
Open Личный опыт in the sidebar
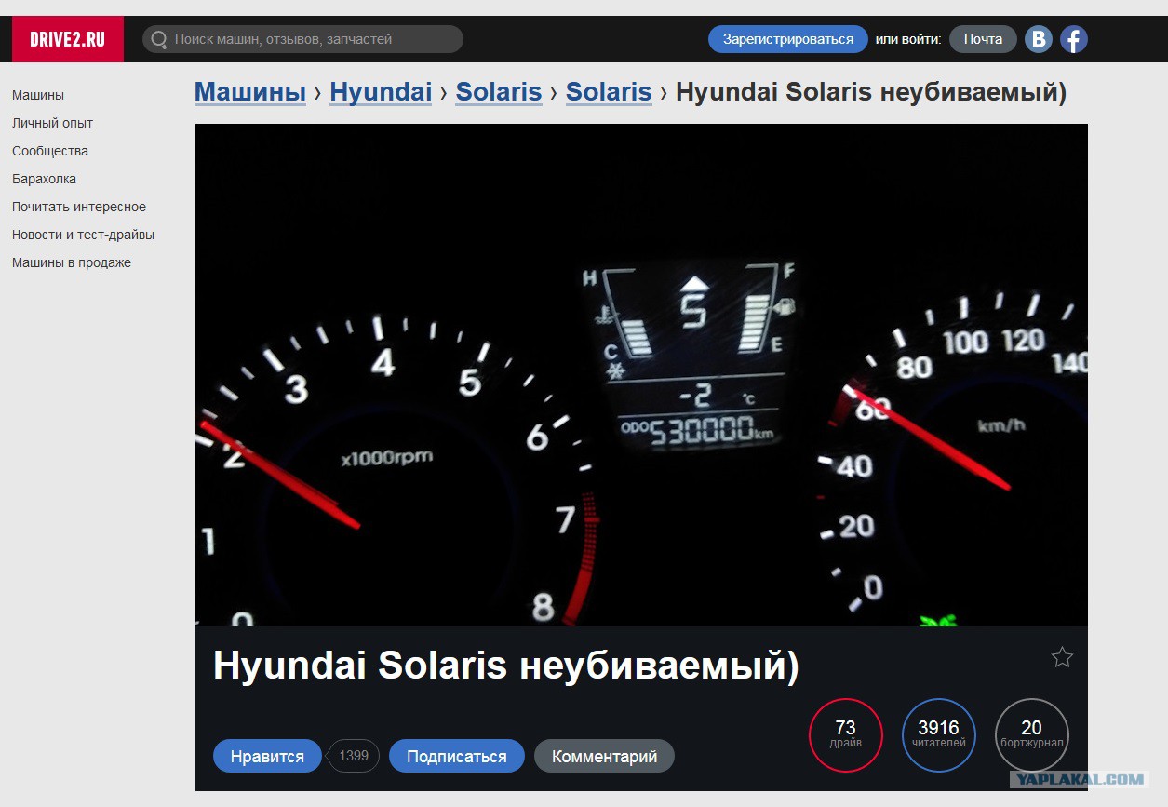pyautogui.click(x=52, y=123)
